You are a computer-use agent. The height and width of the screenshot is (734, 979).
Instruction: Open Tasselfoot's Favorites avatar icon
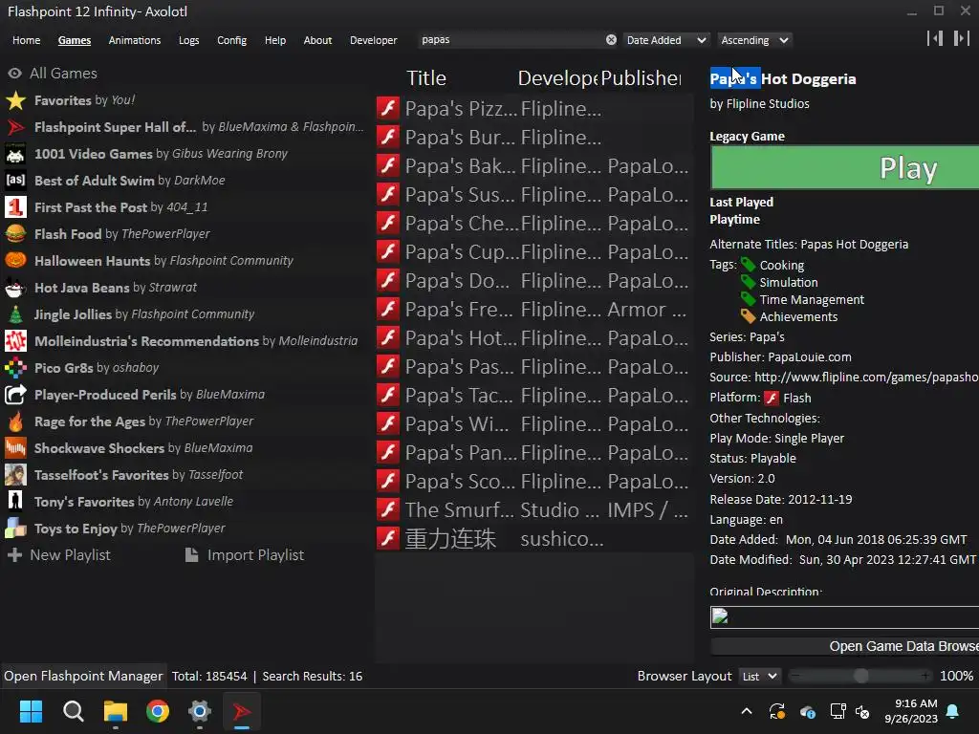[x=15, y=475]
